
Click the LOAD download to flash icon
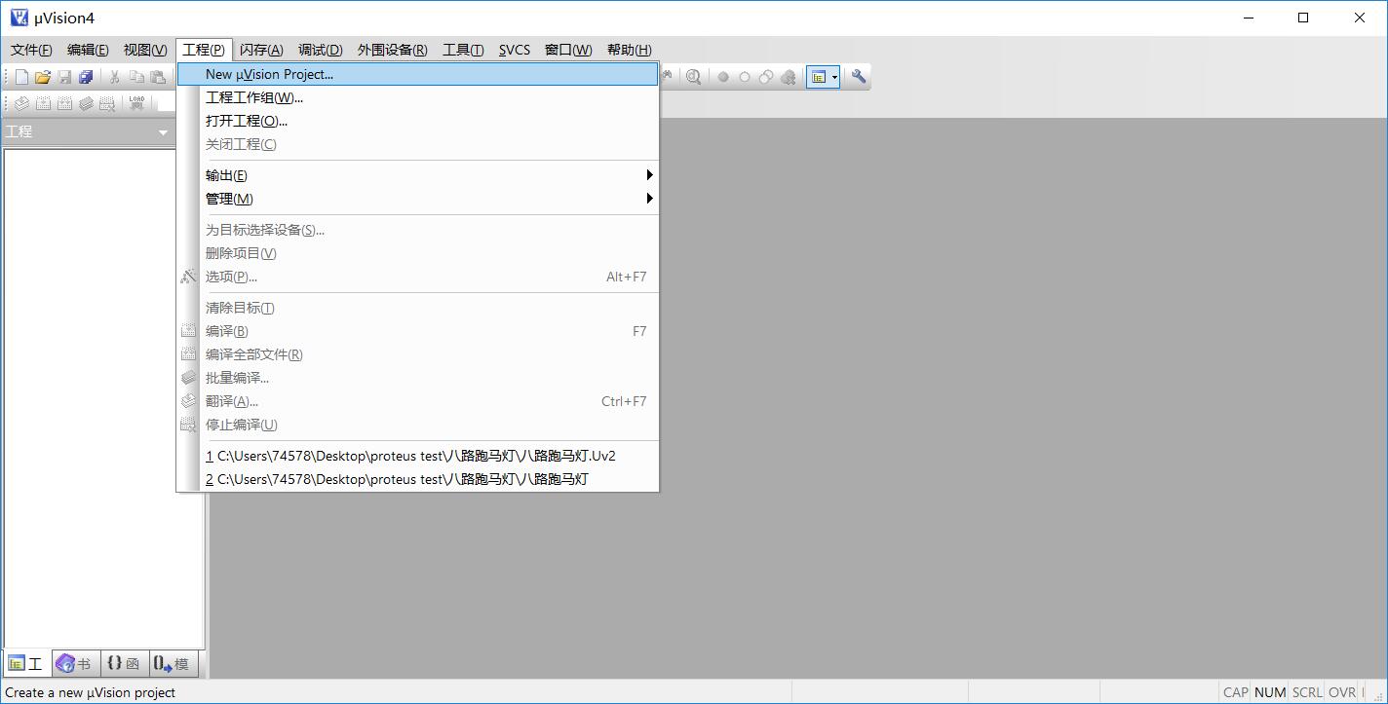click(x=136, y=103)
